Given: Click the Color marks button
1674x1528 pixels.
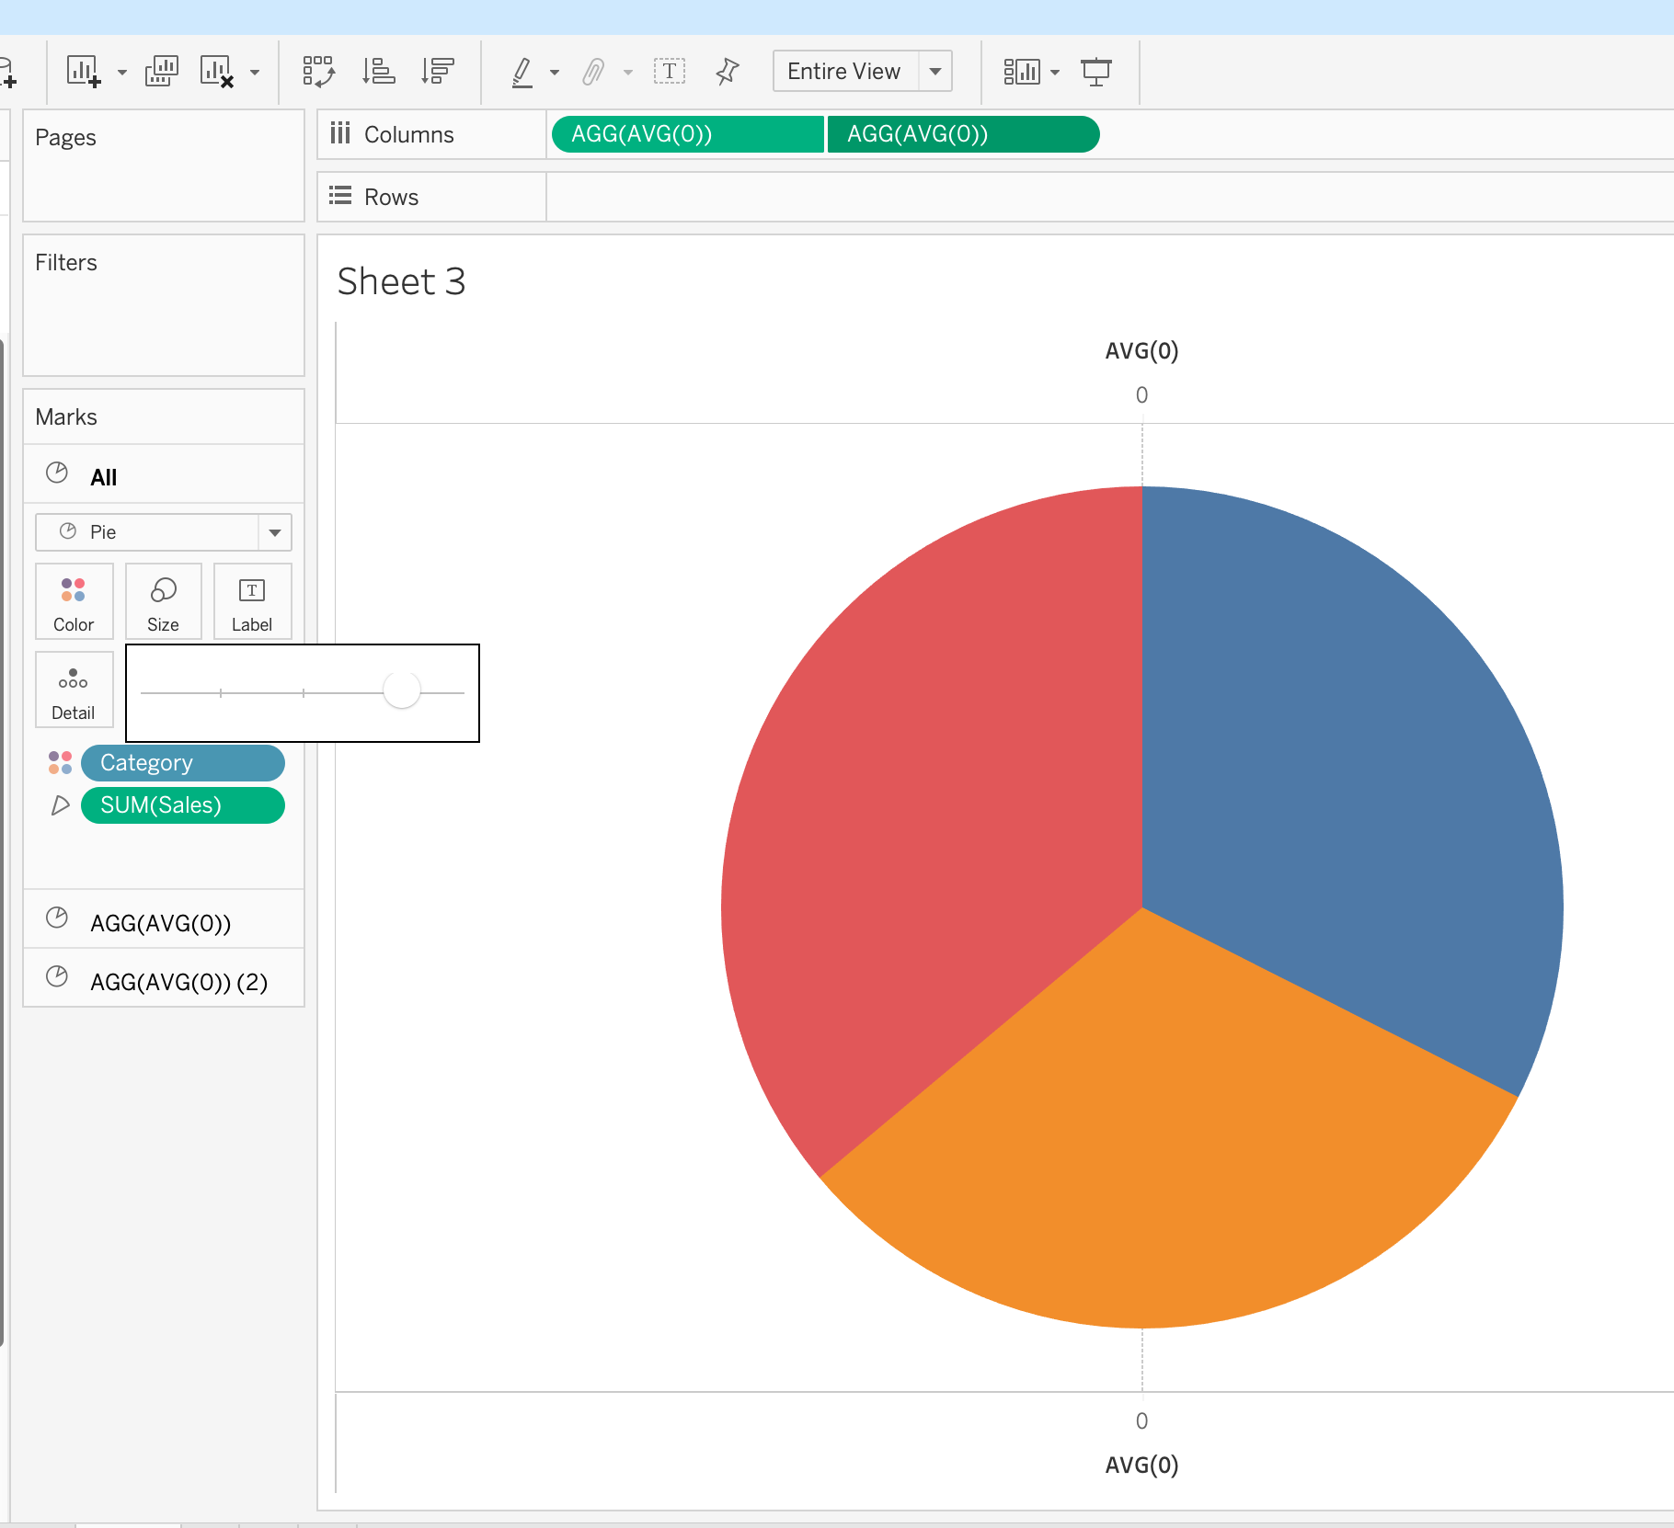Looking at the screenshot, I should click(74, 601).
